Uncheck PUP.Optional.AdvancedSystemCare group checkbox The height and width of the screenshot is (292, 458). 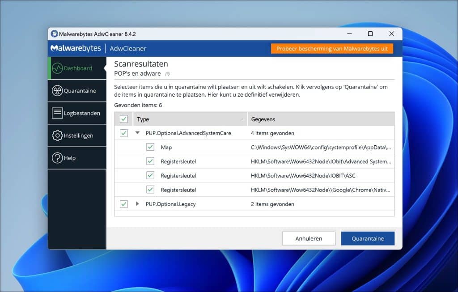(123, 133)
